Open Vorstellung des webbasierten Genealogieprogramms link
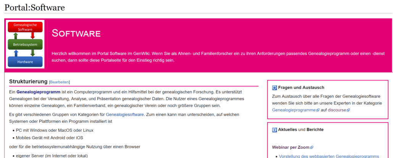The image size is (393, 158). (x=329, y=156)
